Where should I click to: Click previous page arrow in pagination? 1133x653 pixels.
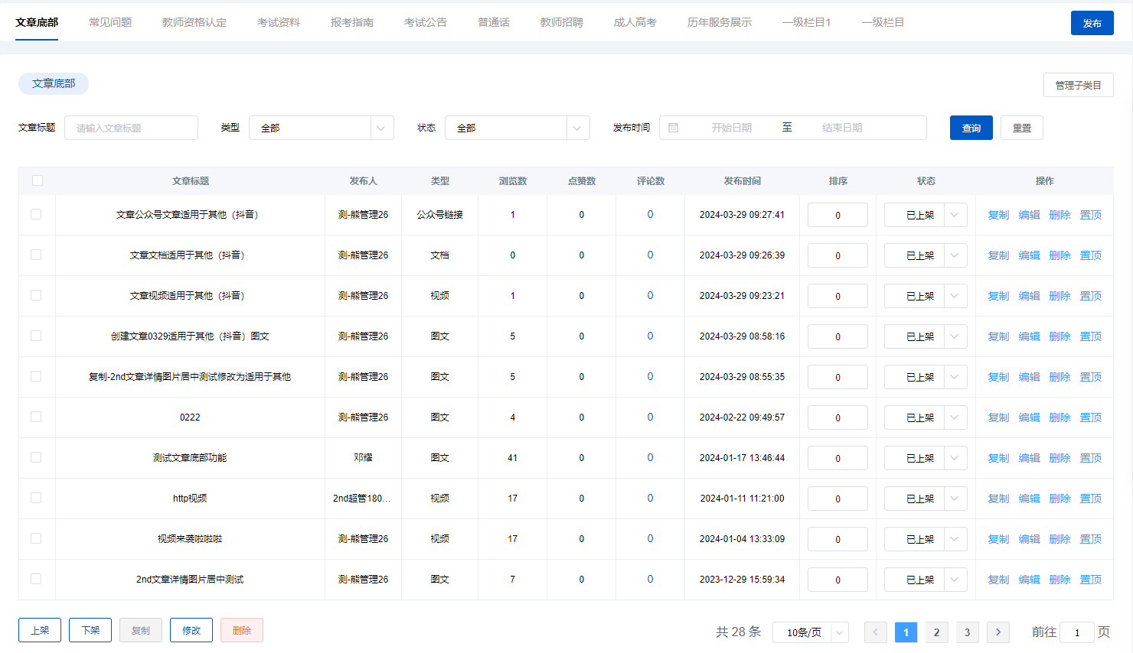click(876, 632)
